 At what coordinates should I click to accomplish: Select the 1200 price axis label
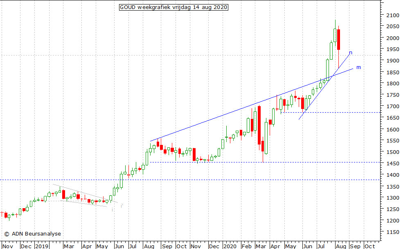[x=392, y=221]
